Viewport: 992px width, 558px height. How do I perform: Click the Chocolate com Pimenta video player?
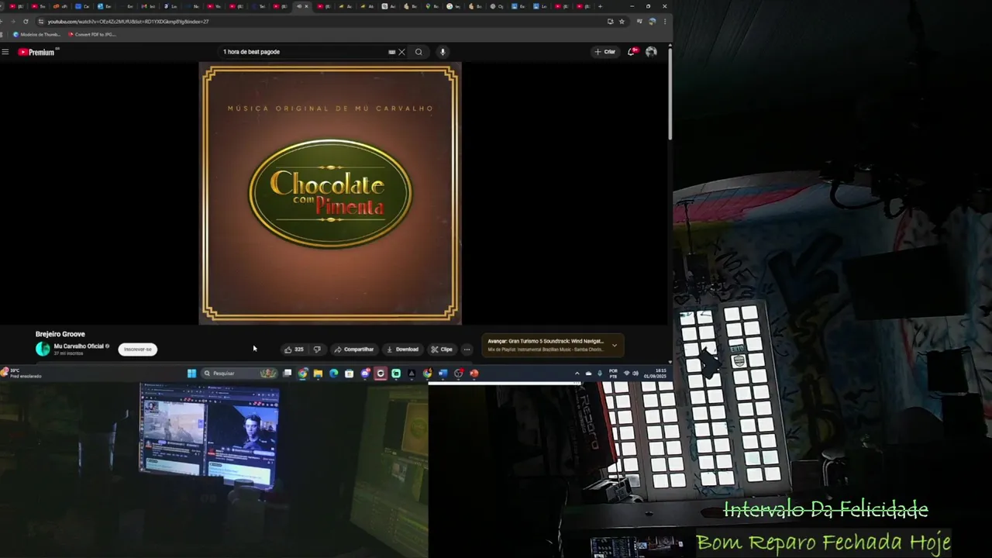[x=330, y=193]
